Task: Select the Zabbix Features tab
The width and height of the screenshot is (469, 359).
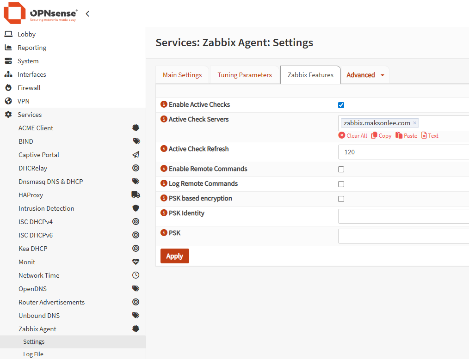Action: (x=310, y=75)
